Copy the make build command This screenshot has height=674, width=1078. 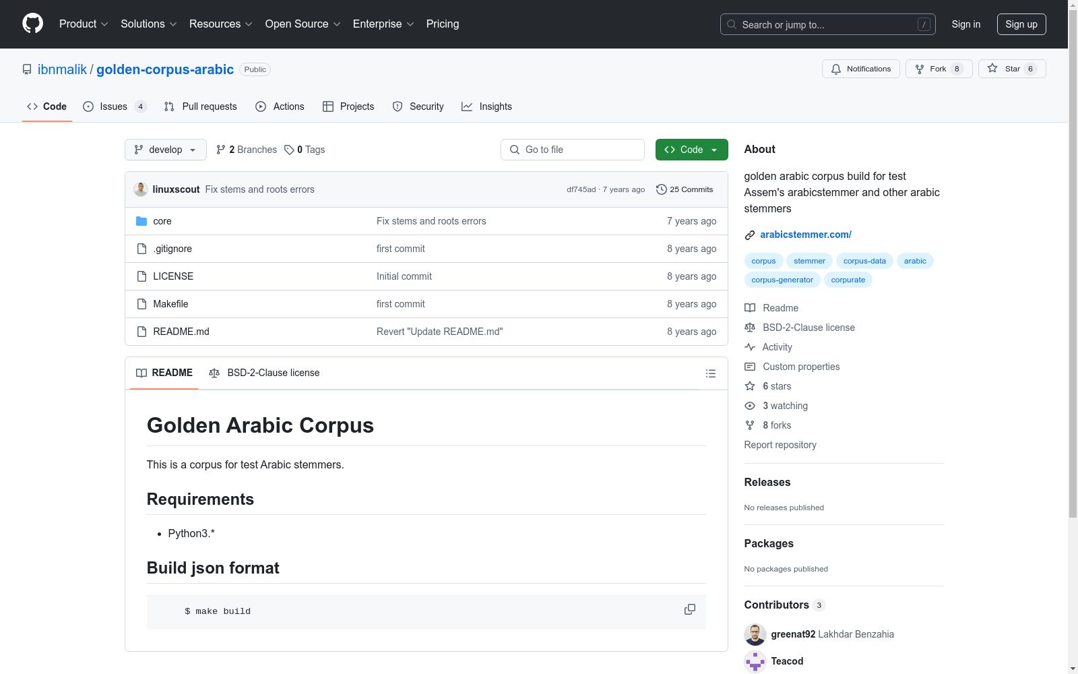click(690, 609)
